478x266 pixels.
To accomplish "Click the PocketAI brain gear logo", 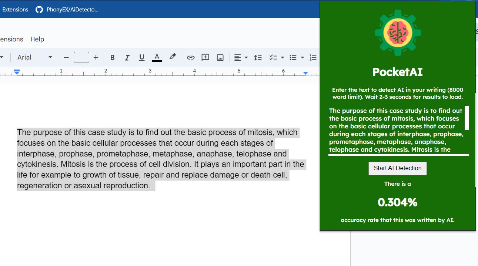I will click(x=398, y=33).
